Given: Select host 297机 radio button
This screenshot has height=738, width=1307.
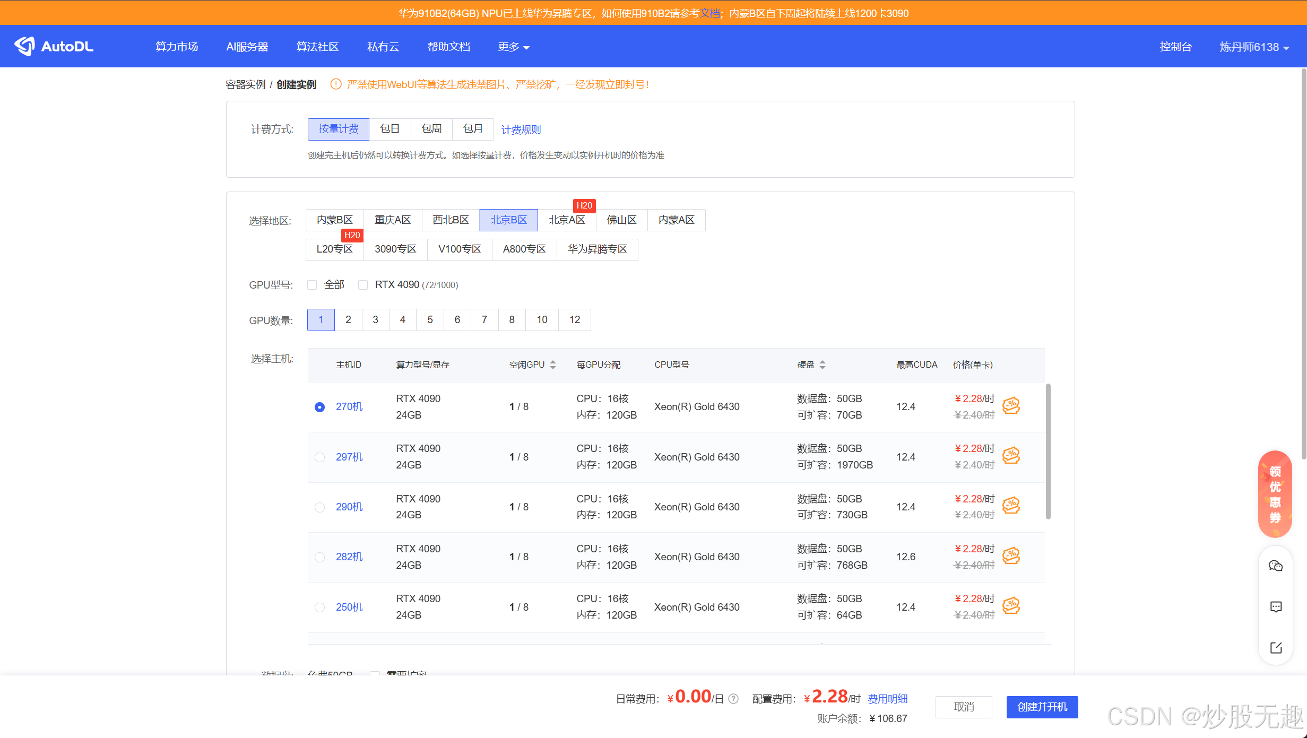Looking at the screenshot, I should click(319, 457).
